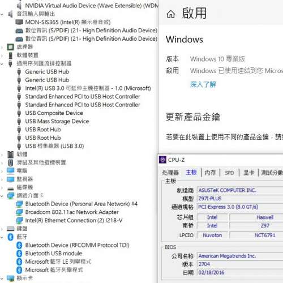Screen dimensions: 283x283
Task: Click the 藍牙 Bluetooth category icon
Action: pos(10,237)
